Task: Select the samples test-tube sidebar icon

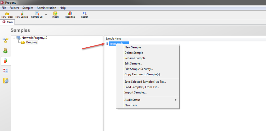Action: pyautogui.click(x=5, y=60)
